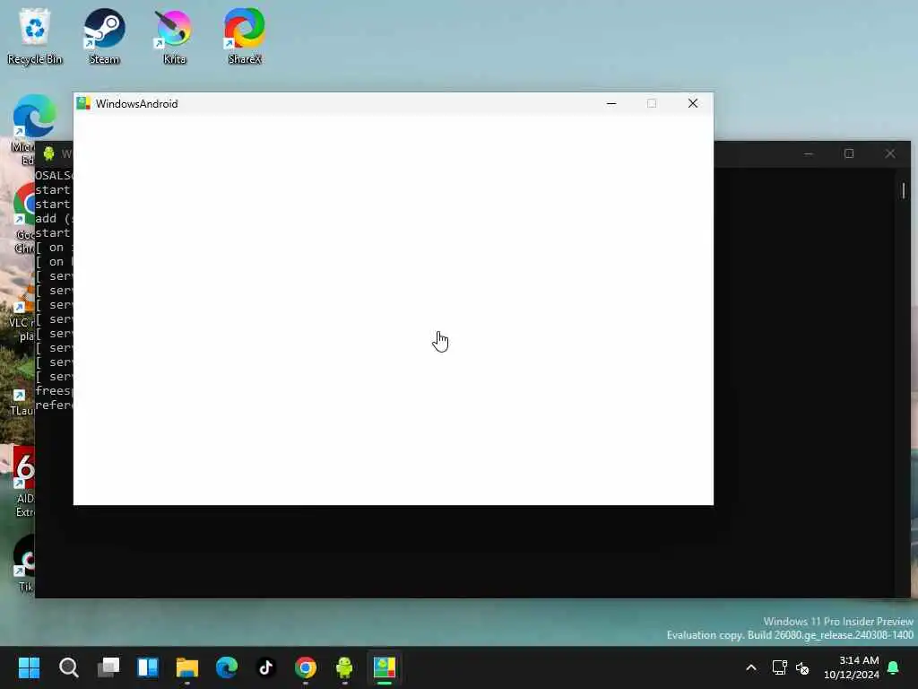Screen dimensions: 918x689
Task: Launch Steam from the desktop
Action: point(104,35)
